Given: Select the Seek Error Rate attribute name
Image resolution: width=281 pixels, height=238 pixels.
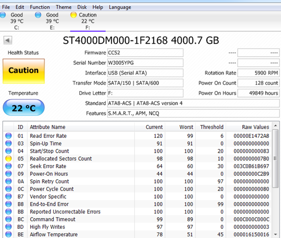Looking at the screenshot, I should 48,166.
